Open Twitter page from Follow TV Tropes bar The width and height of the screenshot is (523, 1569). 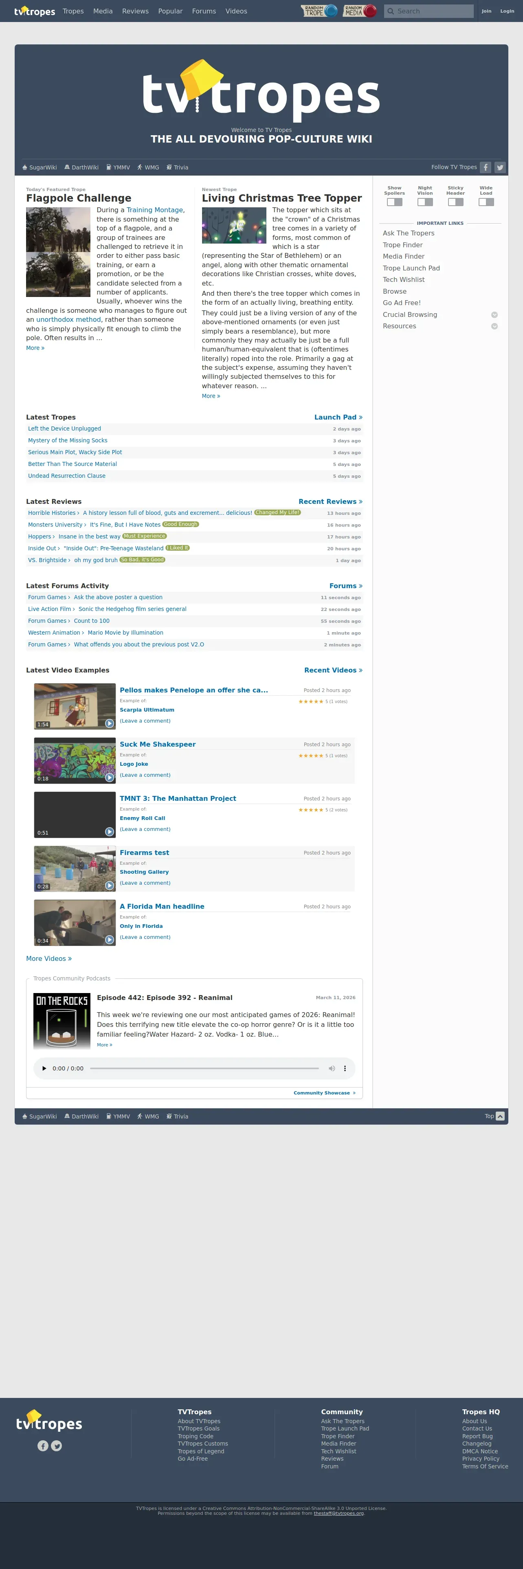[500, 167]
